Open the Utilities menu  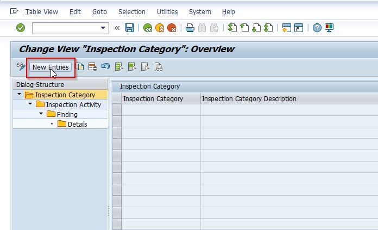167,12
